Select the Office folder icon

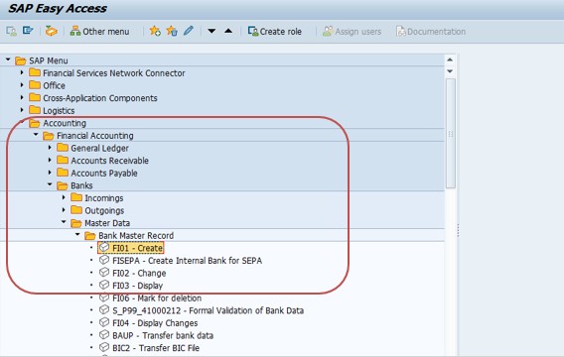pos(35,85)
